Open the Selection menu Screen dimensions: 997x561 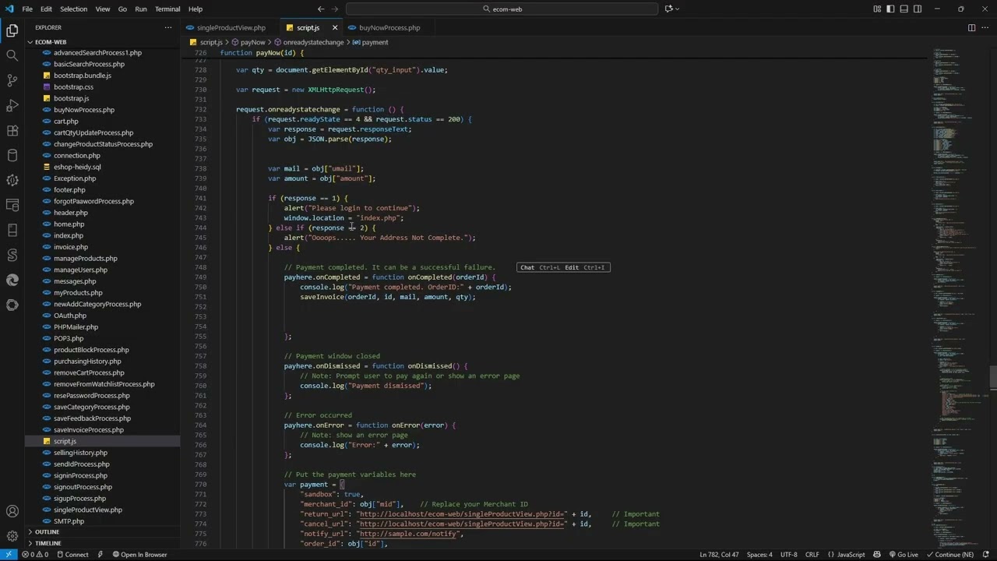(73, 9)
